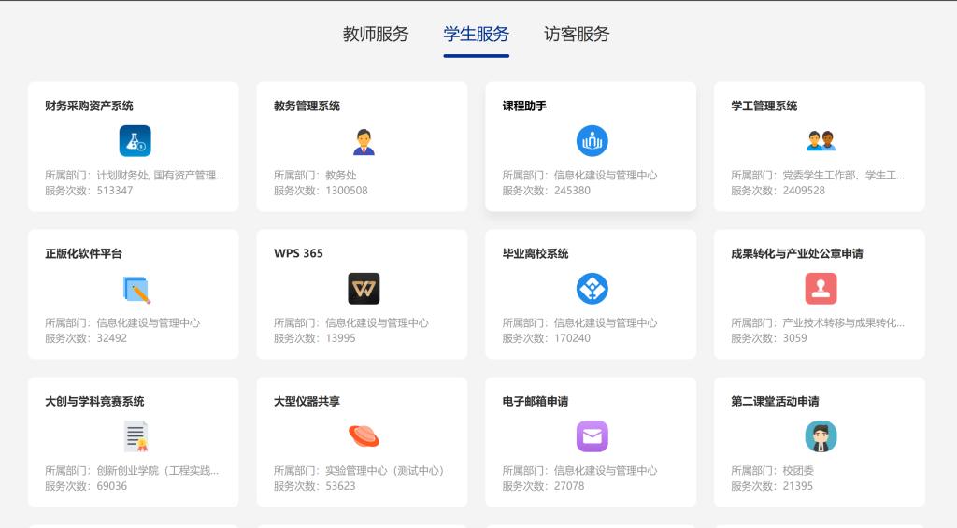Switch to the 教师服务 tab
This screenshot has height=528, width=957.
coord(376,35)
